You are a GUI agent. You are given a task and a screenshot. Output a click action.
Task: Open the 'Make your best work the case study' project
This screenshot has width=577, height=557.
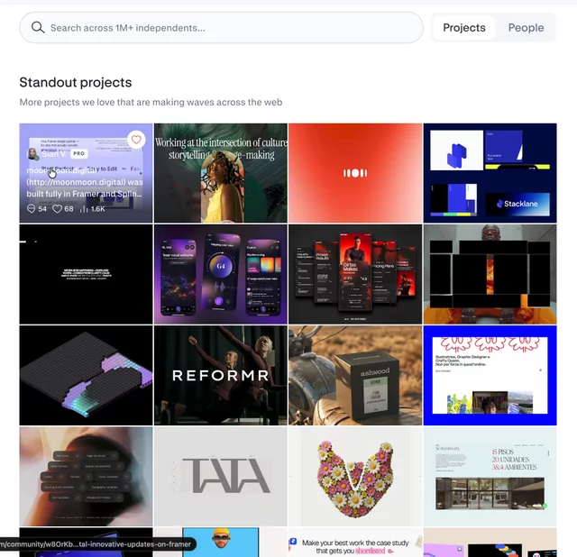pos(355,543)
